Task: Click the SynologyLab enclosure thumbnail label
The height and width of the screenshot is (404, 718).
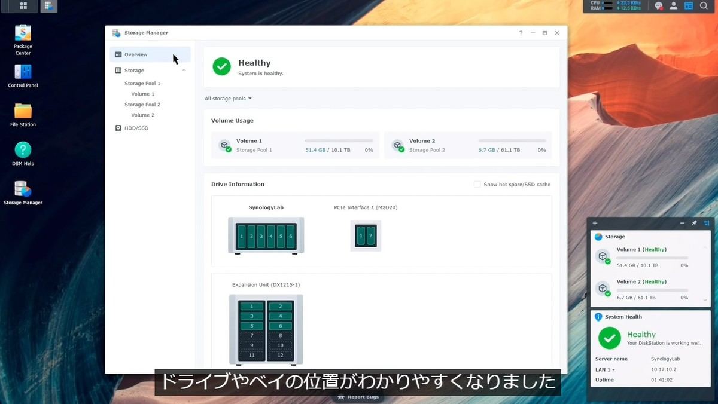Action: 266,208
